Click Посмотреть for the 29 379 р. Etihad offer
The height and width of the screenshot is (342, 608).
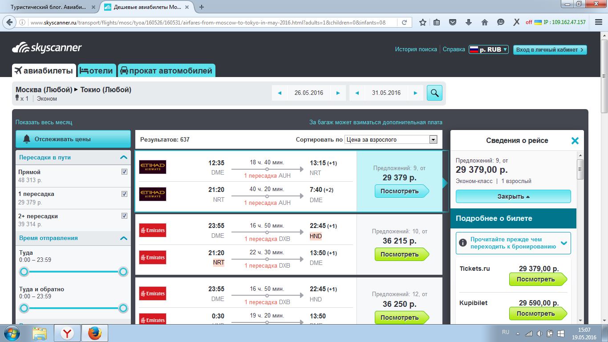click(401, 191)
